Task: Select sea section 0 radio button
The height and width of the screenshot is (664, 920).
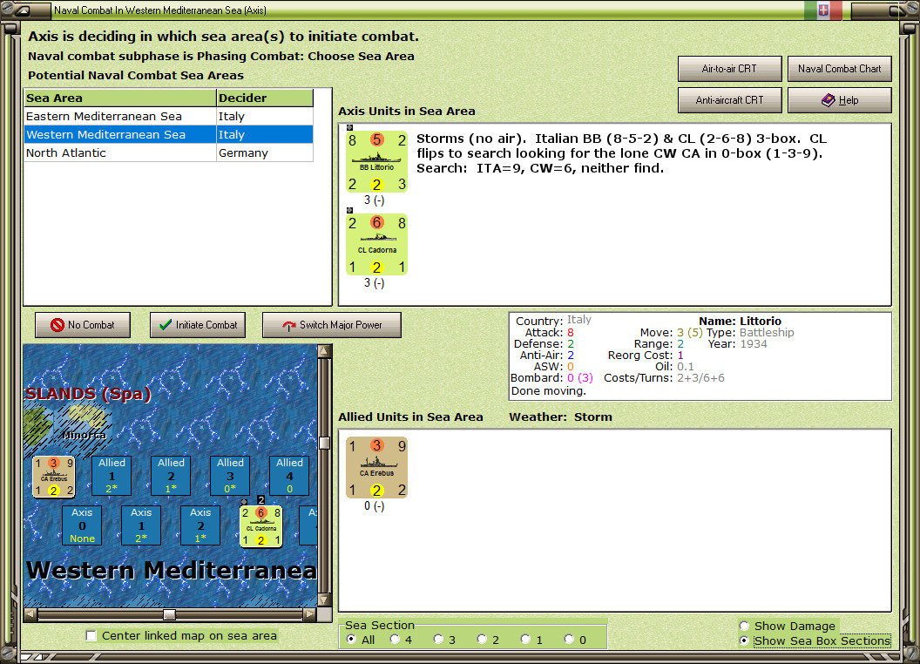Action: (569, 640)
